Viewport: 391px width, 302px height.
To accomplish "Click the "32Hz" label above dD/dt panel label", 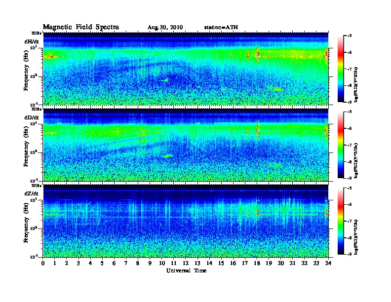I will 36,109.
